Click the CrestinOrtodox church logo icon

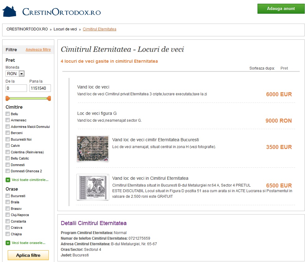(x=9, y=11)
